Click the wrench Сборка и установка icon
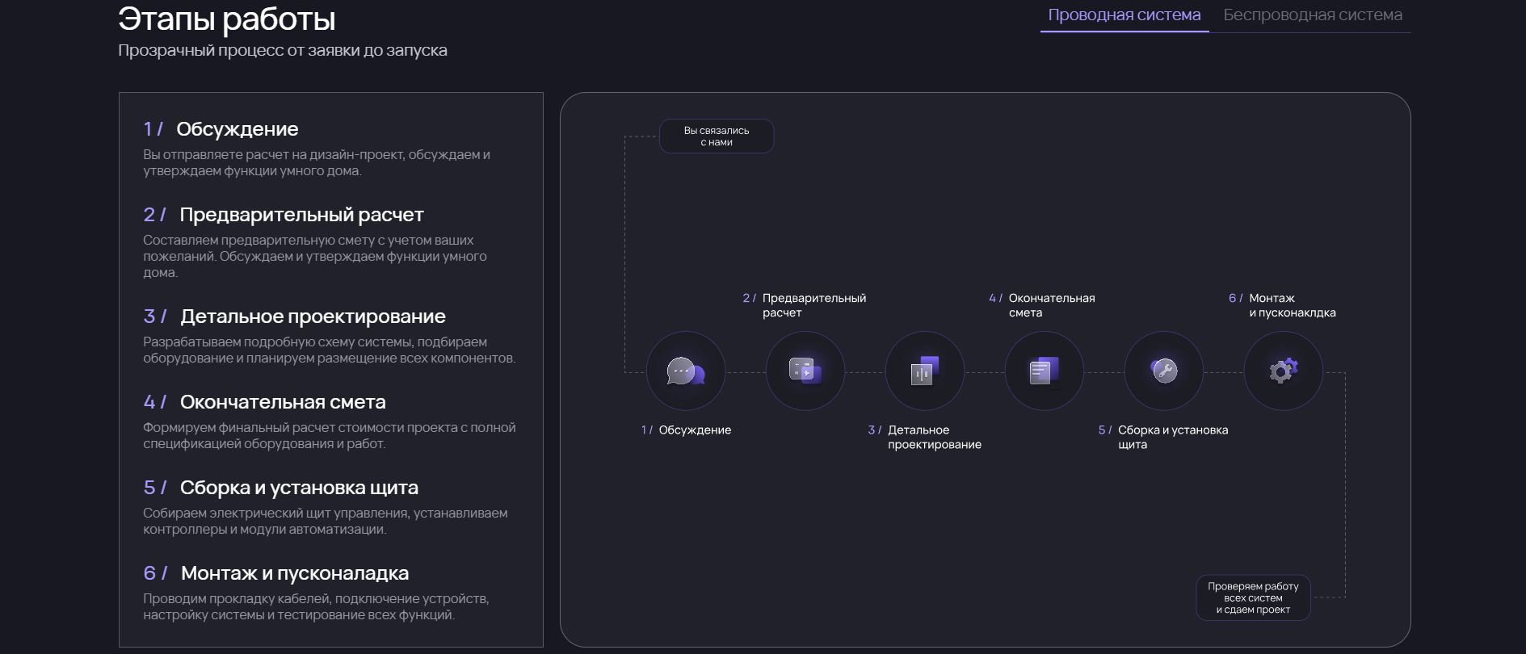The height and width of the screenshot is (654, 1526). (1164, 371)
